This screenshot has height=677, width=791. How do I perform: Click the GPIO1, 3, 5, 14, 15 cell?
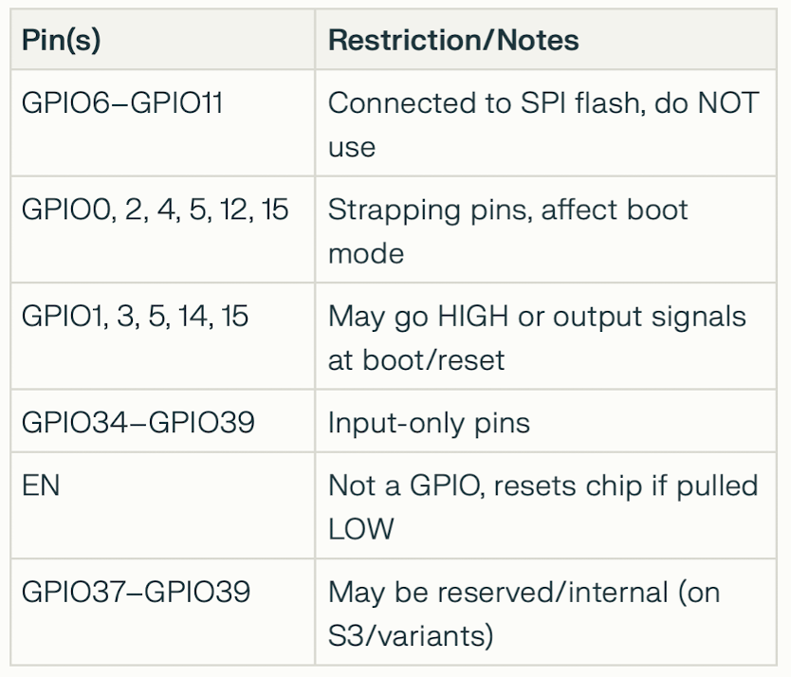coord(135,317)
